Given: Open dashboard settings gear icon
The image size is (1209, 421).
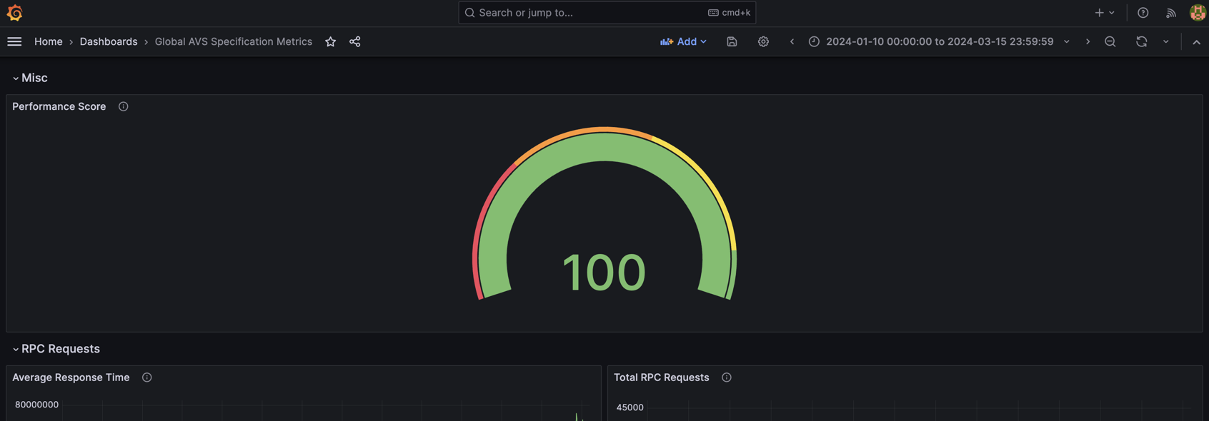Looking at the screenshot, I should tap(763, 41).
